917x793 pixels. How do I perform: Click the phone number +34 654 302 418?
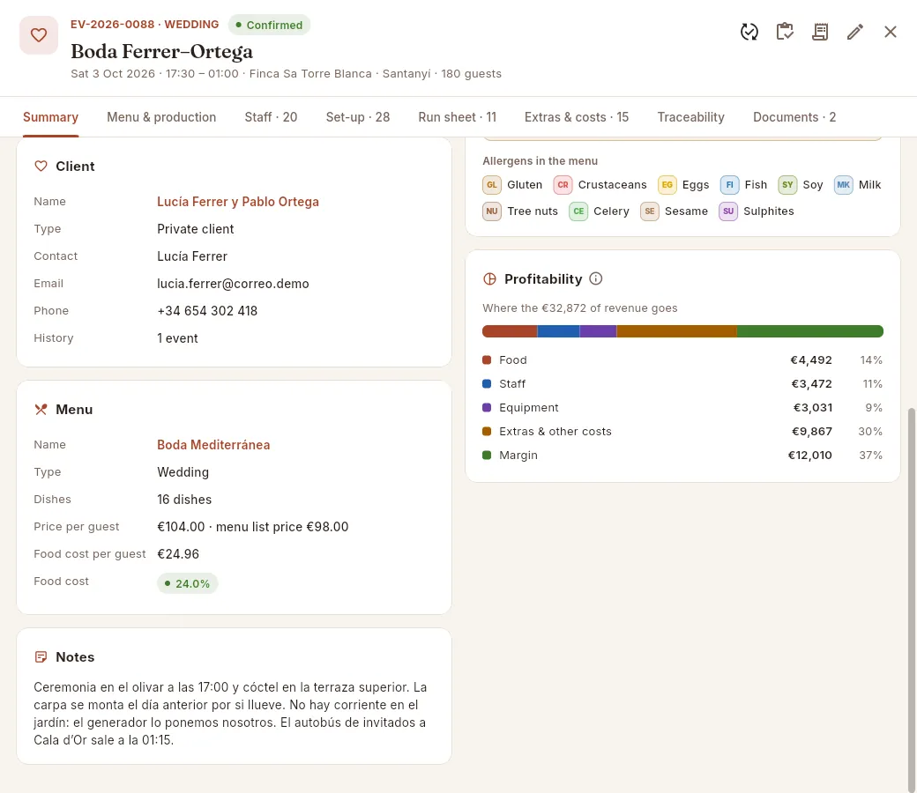coord(207,311)
